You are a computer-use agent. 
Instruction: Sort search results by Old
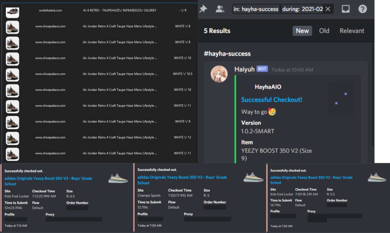[x=324, y=31]
